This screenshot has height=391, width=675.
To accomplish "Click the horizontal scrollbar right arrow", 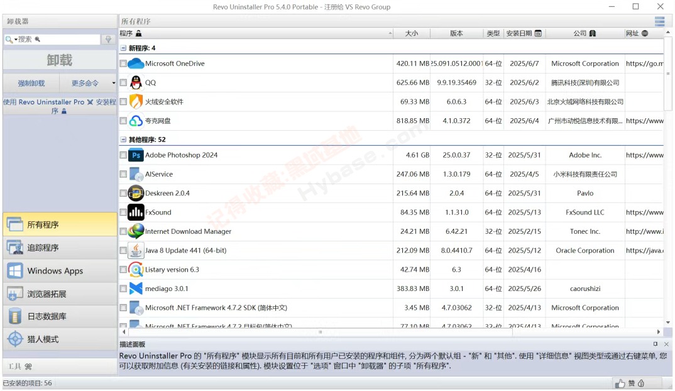I will (x=658, y=332).
